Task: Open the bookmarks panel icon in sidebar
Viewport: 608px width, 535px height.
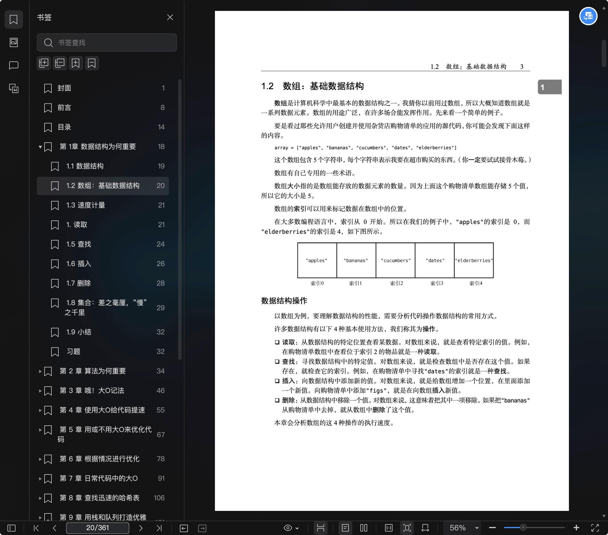Action: tap(14, 20)
